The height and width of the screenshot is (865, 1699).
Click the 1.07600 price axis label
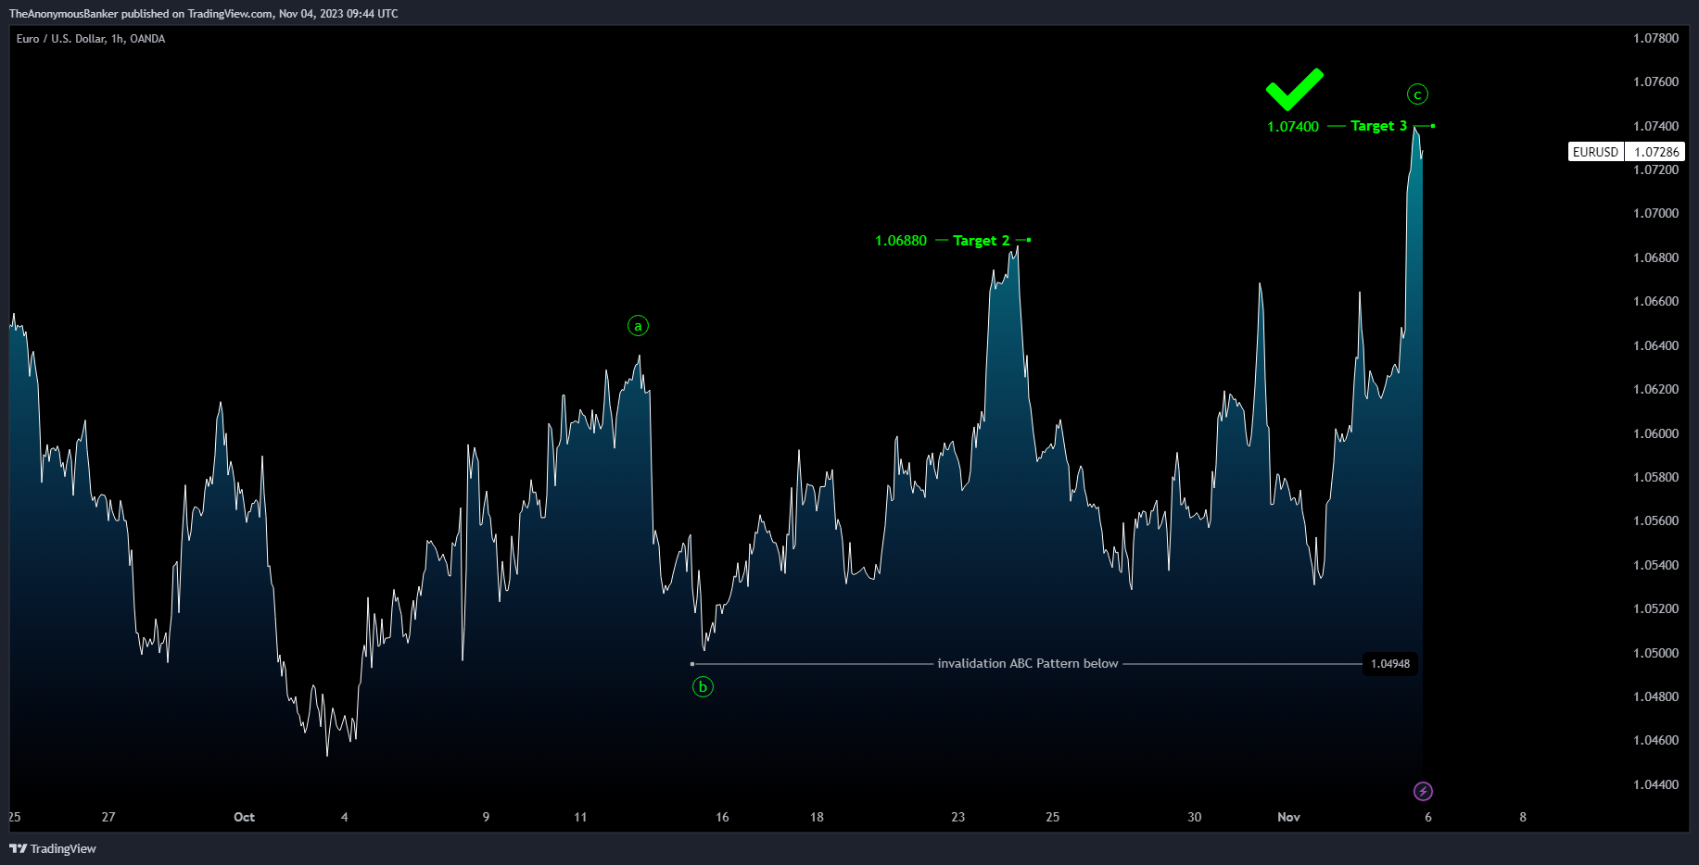[x=1655, y=81]
